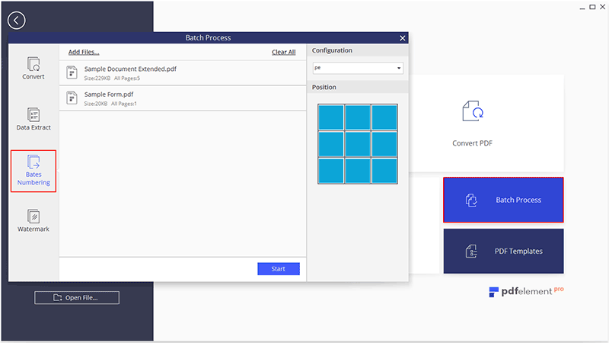Choose the Bates Numbering tab

tap(33, 171)
